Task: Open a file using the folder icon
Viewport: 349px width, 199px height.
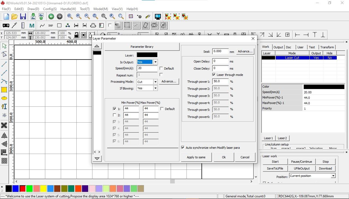Action: 14,16
